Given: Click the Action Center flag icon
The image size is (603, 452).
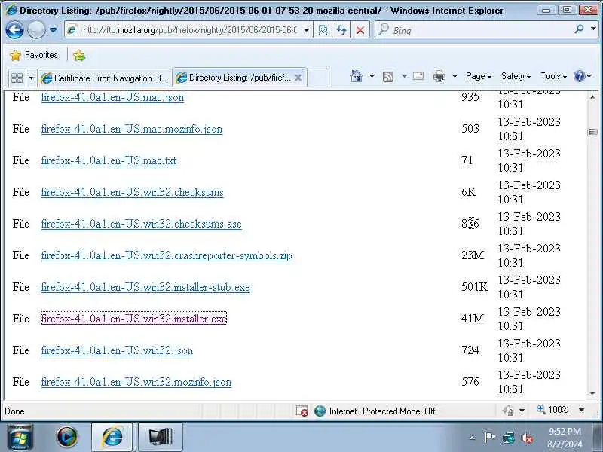Looking at the screenshot, I should pos(489,438).
